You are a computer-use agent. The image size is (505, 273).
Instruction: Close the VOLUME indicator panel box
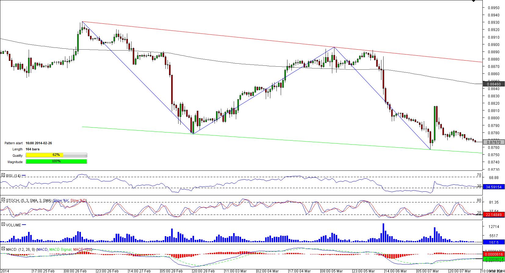pos(3,225)
